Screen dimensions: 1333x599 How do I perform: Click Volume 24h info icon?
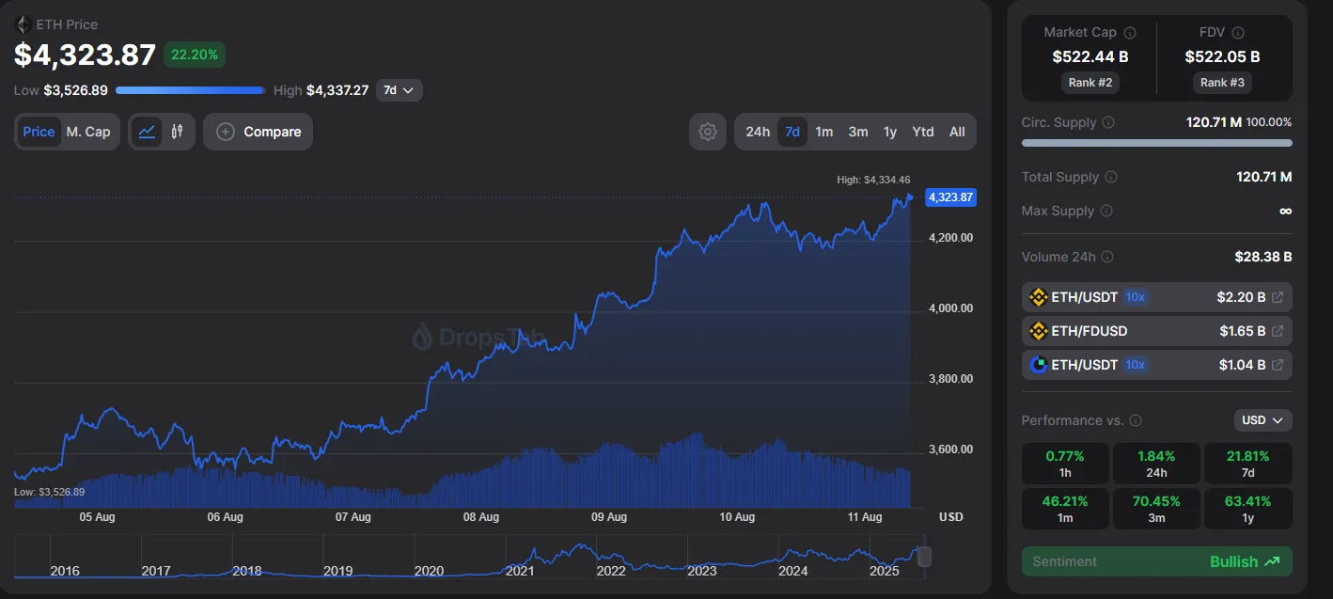pyautogui.click(x=1107, y=257)
